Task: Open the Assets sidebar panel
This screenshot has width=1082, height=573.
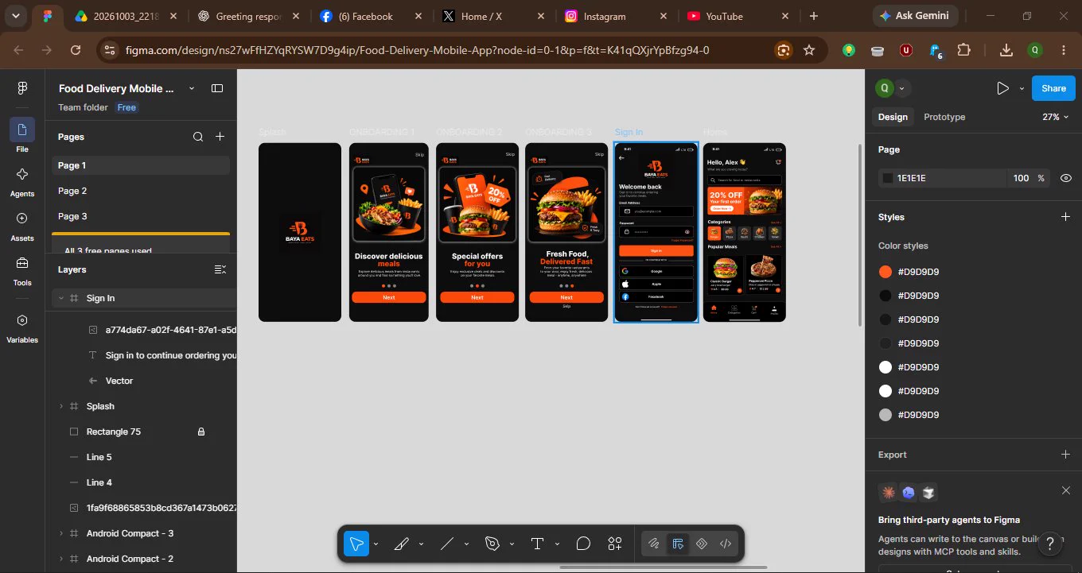Action: pos(22,226)
